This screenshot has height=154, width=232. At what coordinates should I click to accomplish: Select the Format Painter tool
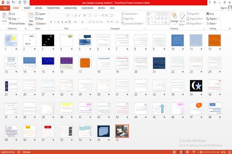(17, 24)
